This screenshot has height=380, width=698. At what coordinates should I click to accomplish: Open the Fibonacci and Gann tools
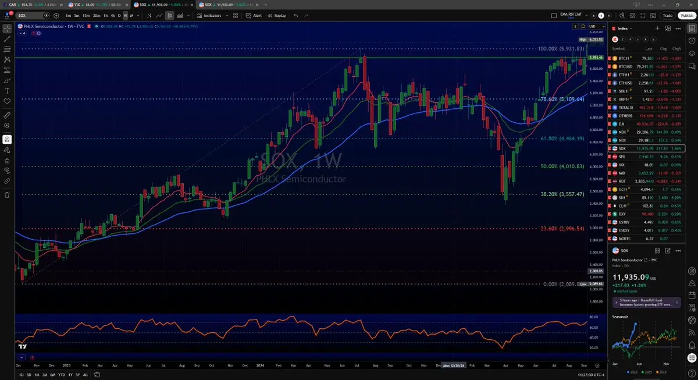tap(7, 49)
